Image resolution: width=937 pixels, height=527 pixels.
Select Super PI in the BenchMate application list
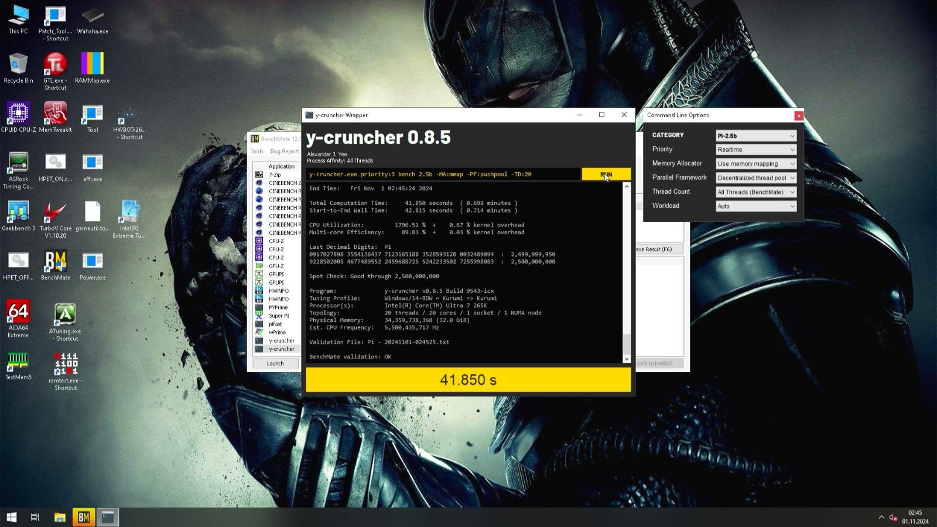click(276, 316)
